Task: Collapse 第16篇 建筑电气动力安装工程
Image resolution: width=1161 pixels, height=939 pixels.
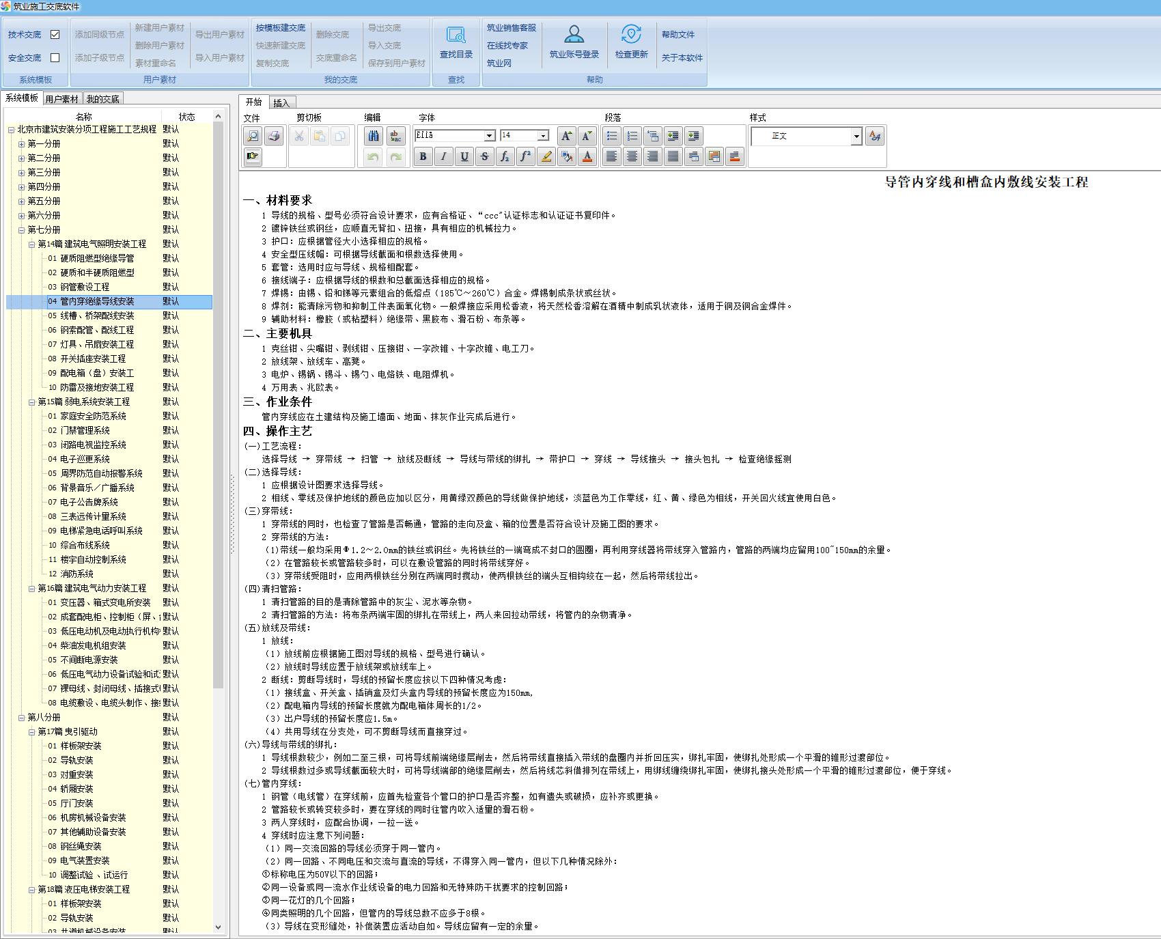Action: 31,589
